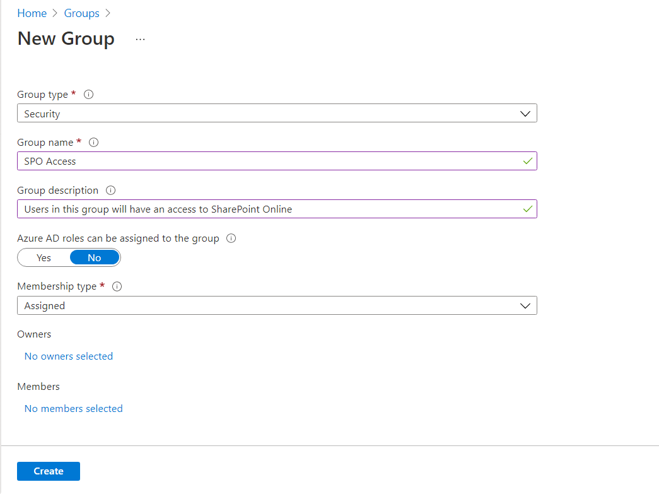Go to Home in the breadcrumb

[x=32, y=13]
